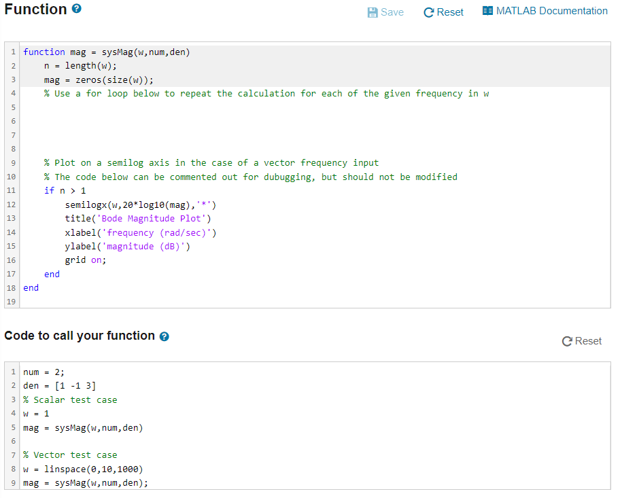This screenshot has width=620, height=498.
Task: Click the semilogx(w,20*log10(mag),'*') line
Action: (140, 204)
